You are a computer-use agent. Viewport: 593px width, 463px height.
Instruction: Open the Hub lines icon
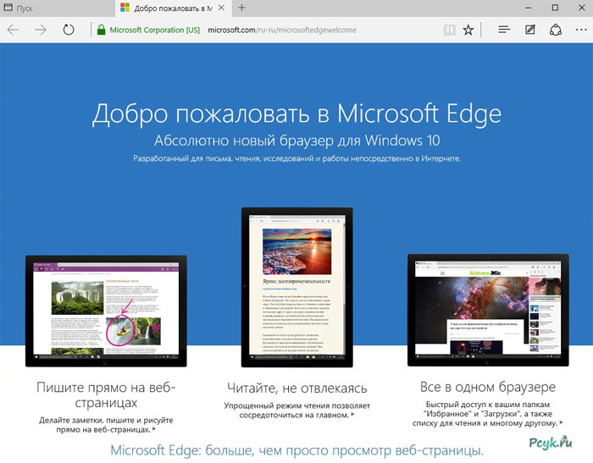504,30
